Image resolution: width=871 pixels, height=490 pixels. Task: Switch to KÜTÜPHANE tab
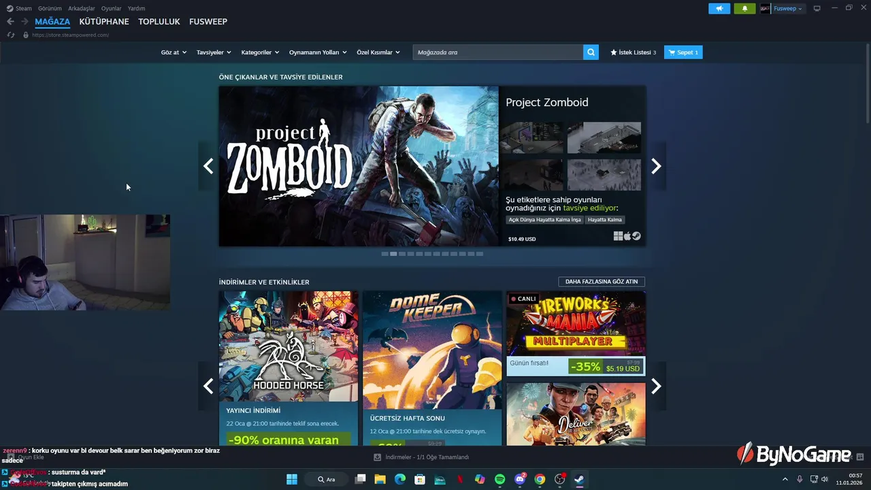pyautogui.click(x=104, y=22)
